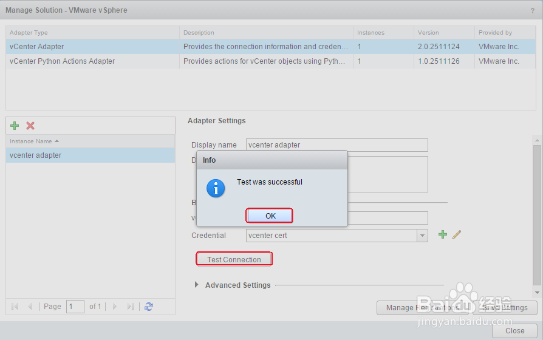Go to the next page of instances
The height and width of the screenshot is (340, 543).
coord(115,307)
